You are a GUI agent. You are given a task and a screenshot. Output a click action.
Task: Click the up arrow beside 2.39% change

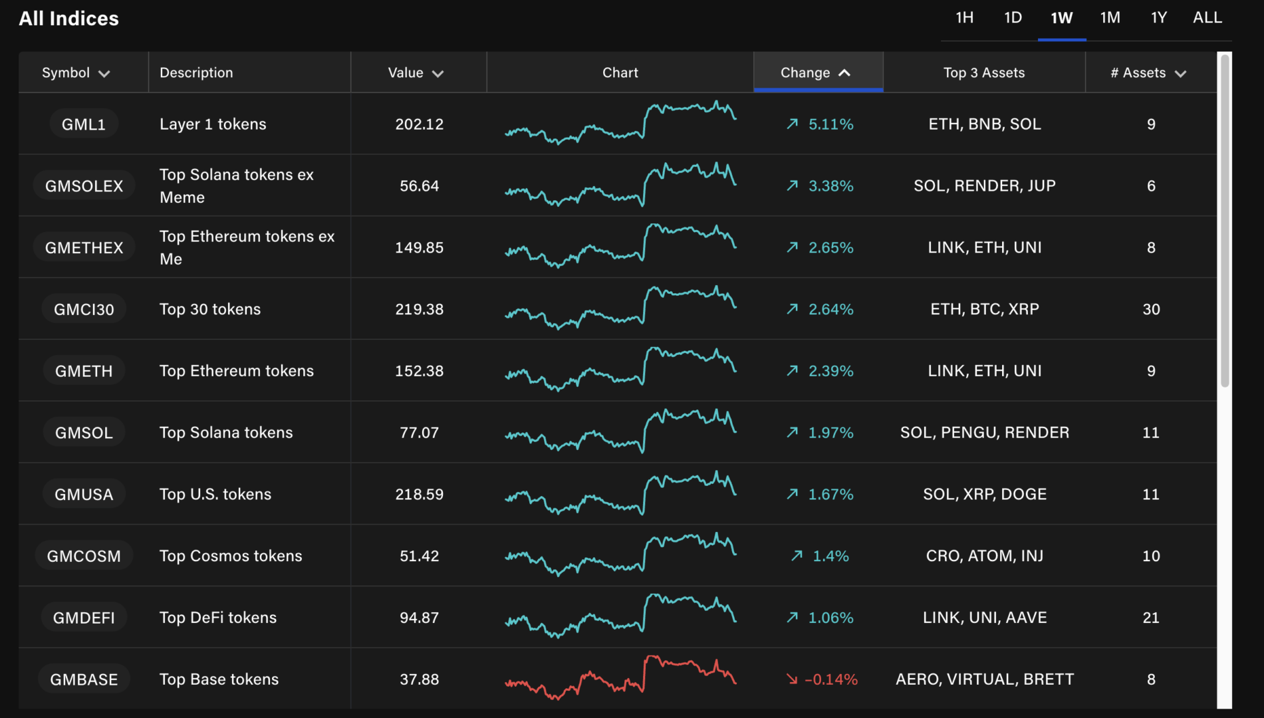[x=792, y=370]
